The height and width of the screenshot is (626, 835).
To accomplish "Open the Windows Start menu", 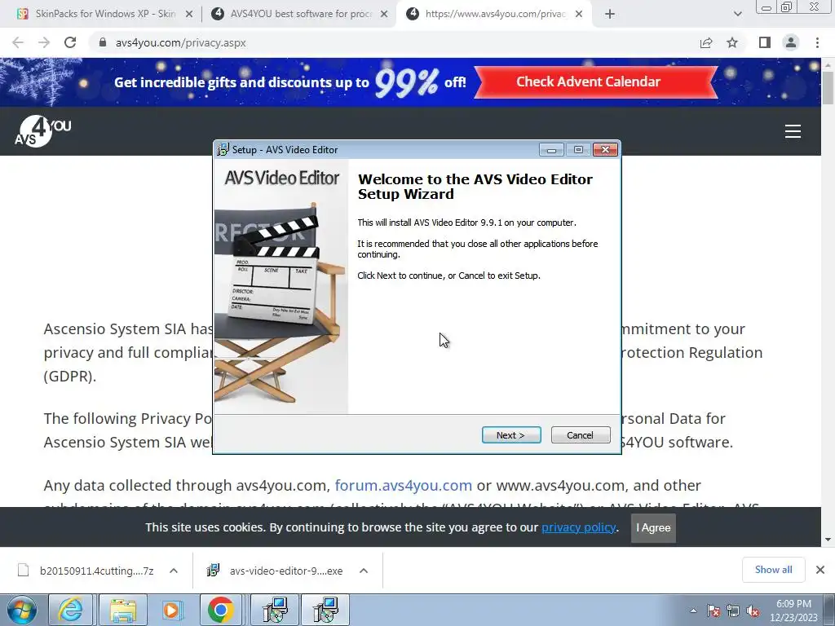I will (x=22, y=610).
